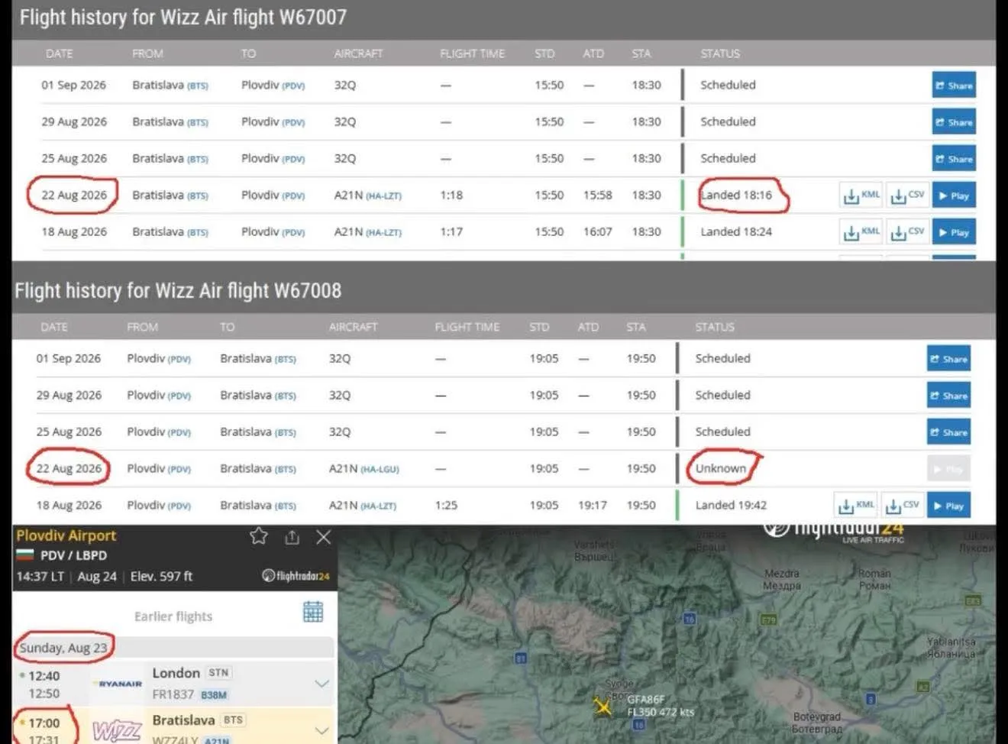Click the 'Landed 18:16' status text
This screenshot has width=1008, height=744.
[736, 196]
